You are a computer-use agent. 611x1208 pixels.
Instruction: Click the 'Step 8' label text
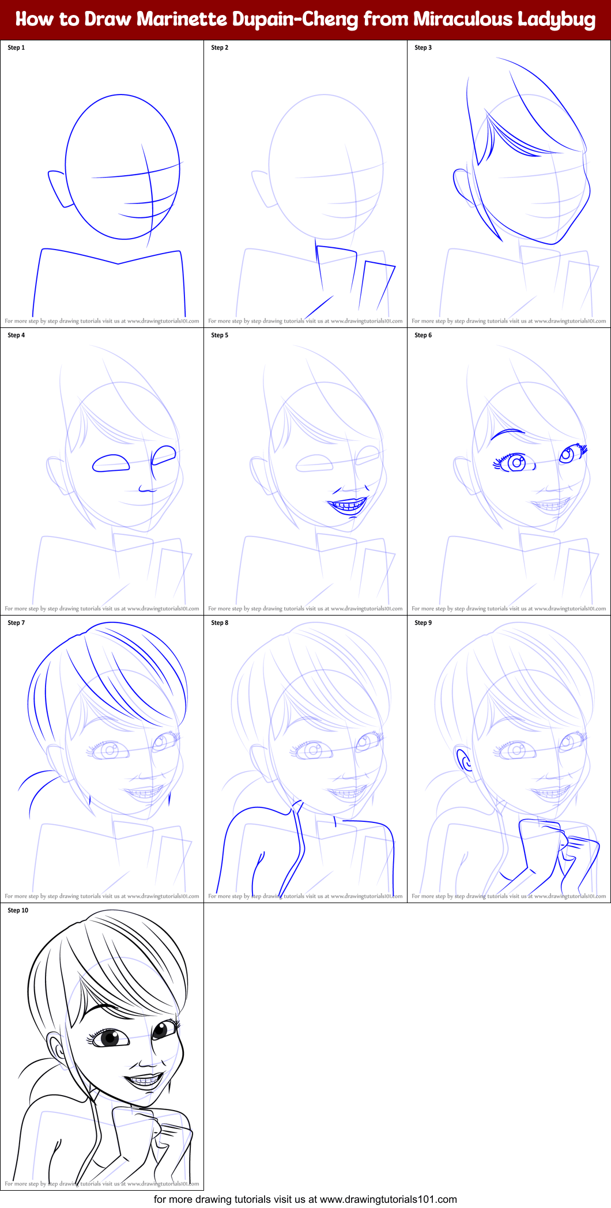point(220,623)
